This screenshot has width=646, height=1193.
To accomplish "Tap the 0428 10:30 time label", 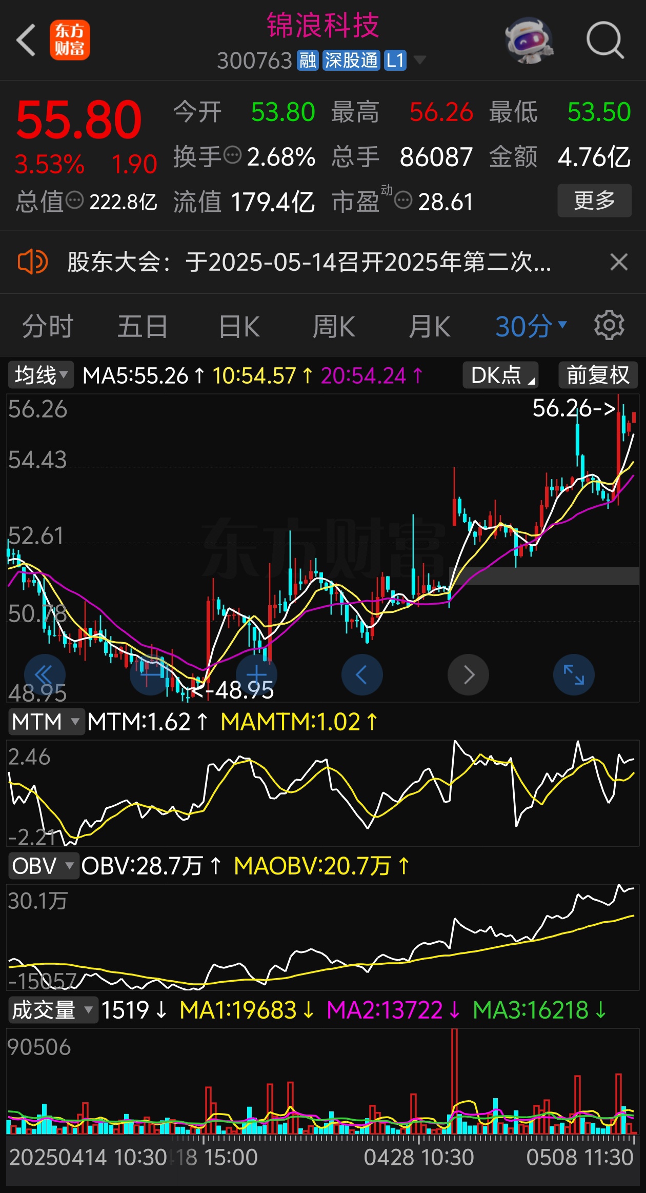I will pos(419,1157).
